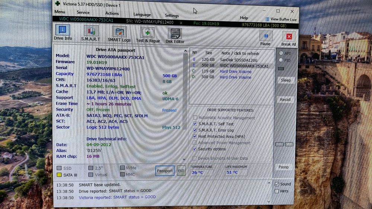Click the UDMA-6 value
The width and height of the screenshot is (372, 209).
click(170, 99)
